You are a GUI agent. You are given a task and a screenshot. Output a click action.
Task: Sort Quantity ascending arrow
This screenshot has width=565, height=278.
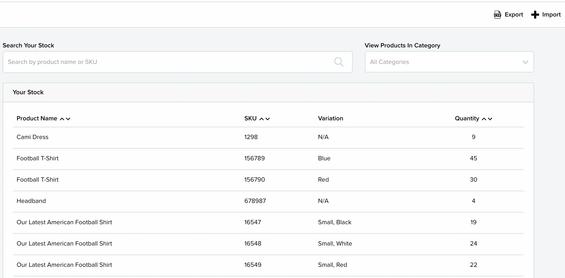[484, 119]
